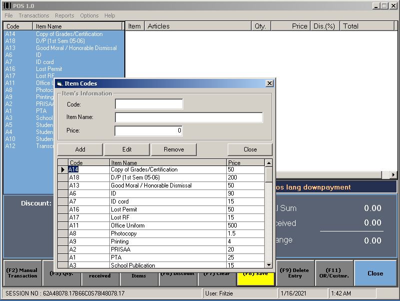Click the Item Name header of left list
Screen dimensions: 400x301
coord(77,26)
